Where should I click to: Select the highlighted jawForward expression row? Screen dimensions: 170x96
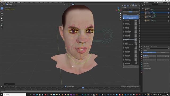[129, 39]
